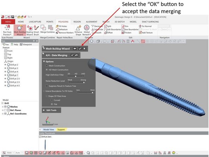Apply the Smooth tool
The height and width of the screenshot is (157, 209).
click(96, 33)
